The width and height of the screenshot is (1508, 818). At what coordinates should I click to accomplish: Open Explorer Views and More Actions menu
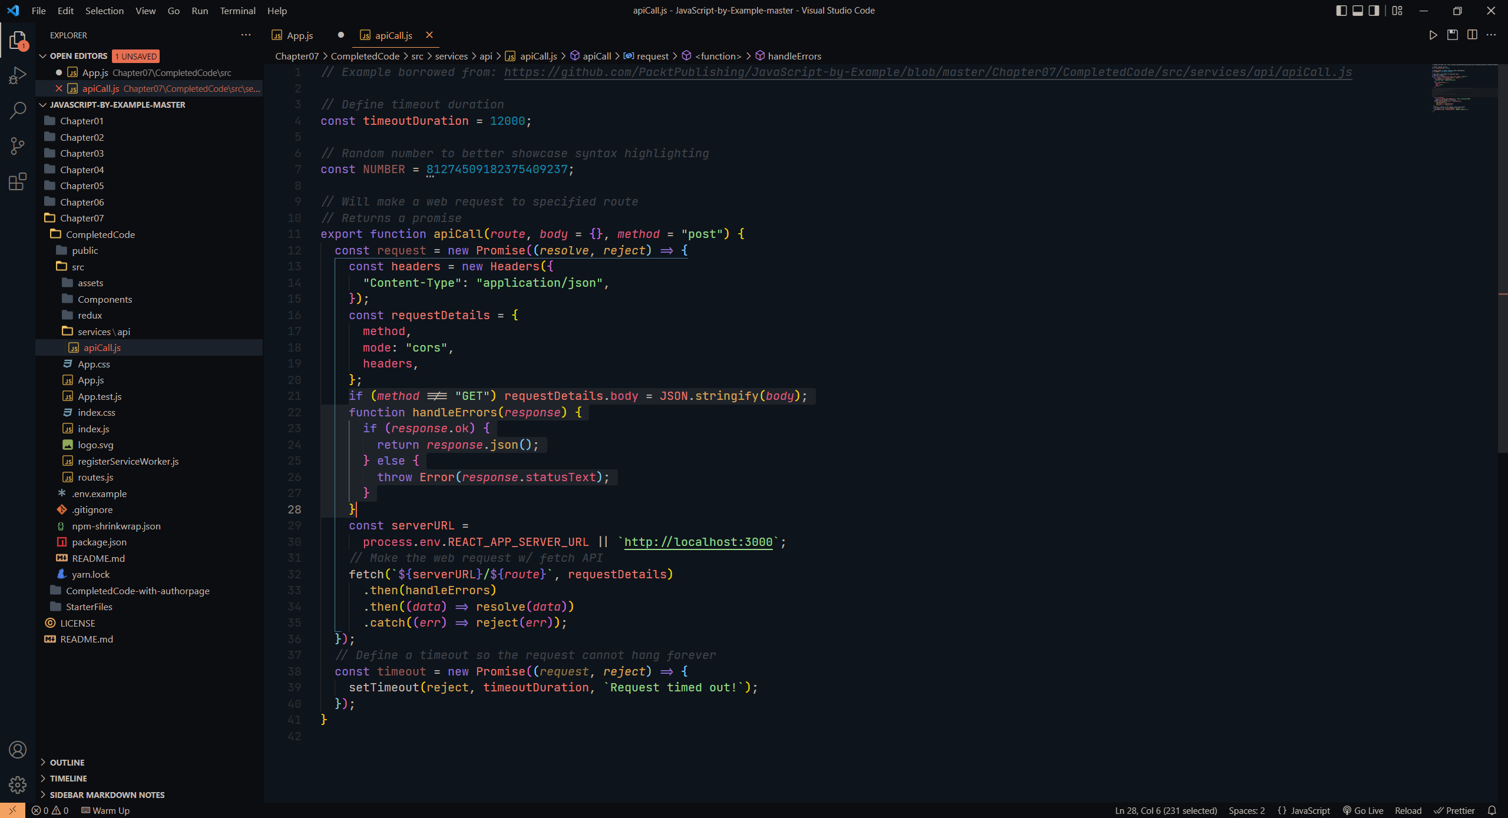[x=246, y=35]
